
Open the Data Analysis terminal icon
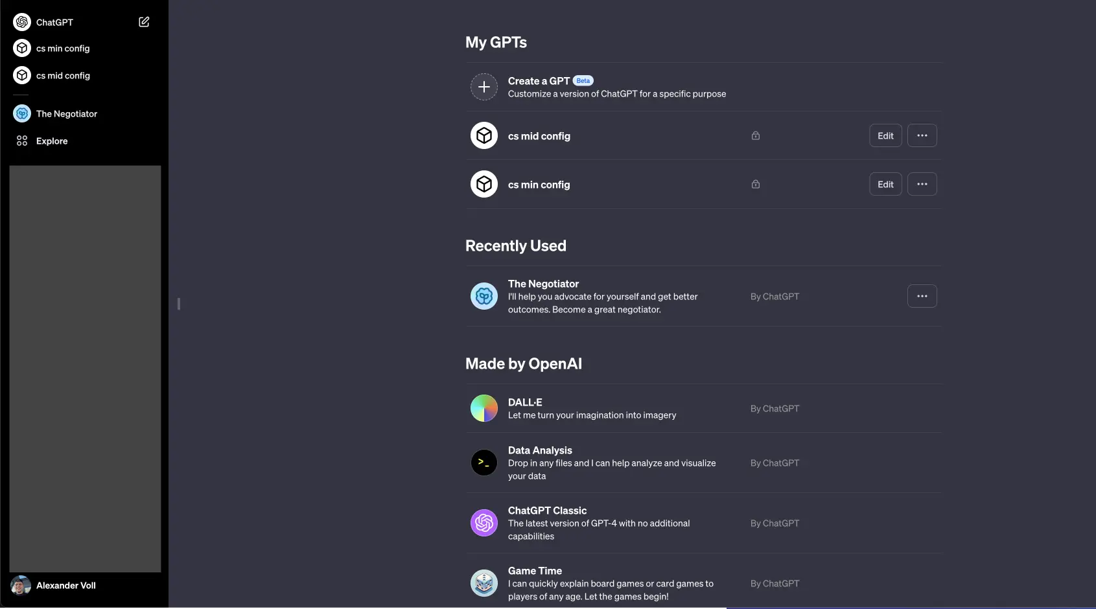click(484, 463)
